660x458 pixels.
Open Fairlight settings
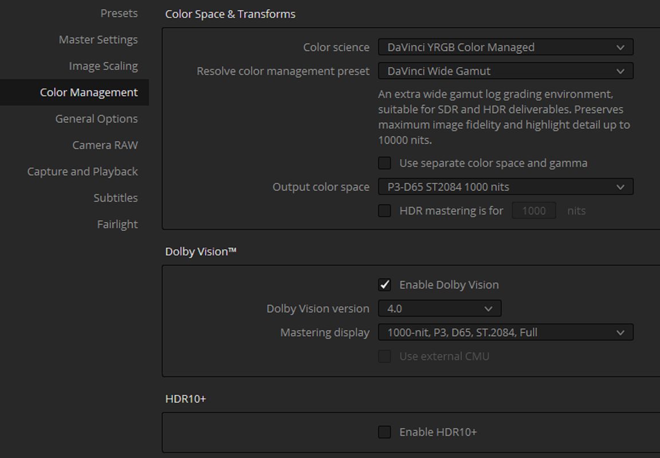pos(117,224)
